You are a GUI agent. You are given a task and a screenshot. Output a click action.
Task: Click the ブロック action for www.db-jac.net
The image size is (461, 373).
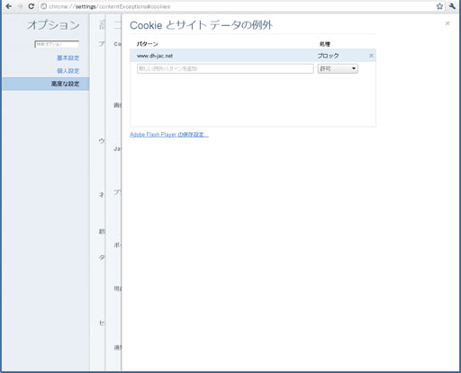(x=329, y=56)
